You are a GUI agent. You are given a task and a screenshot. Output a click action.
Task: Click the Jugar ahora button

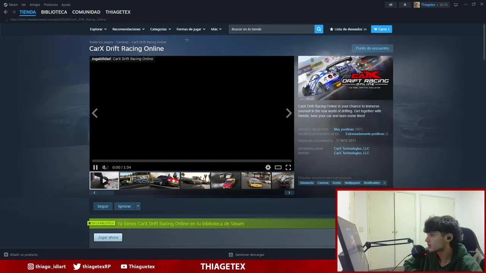point(108,237)
